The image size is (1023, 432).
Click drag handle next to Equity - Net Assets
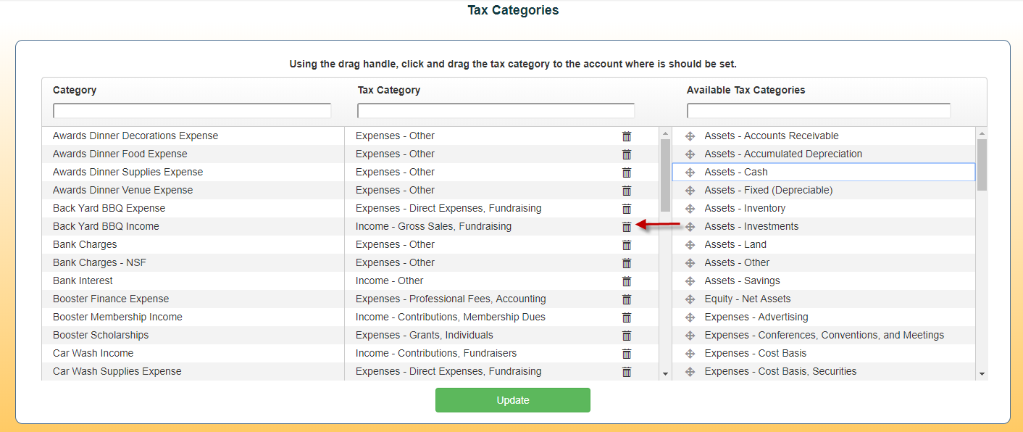pyautogui.click(x=690, y=299)
